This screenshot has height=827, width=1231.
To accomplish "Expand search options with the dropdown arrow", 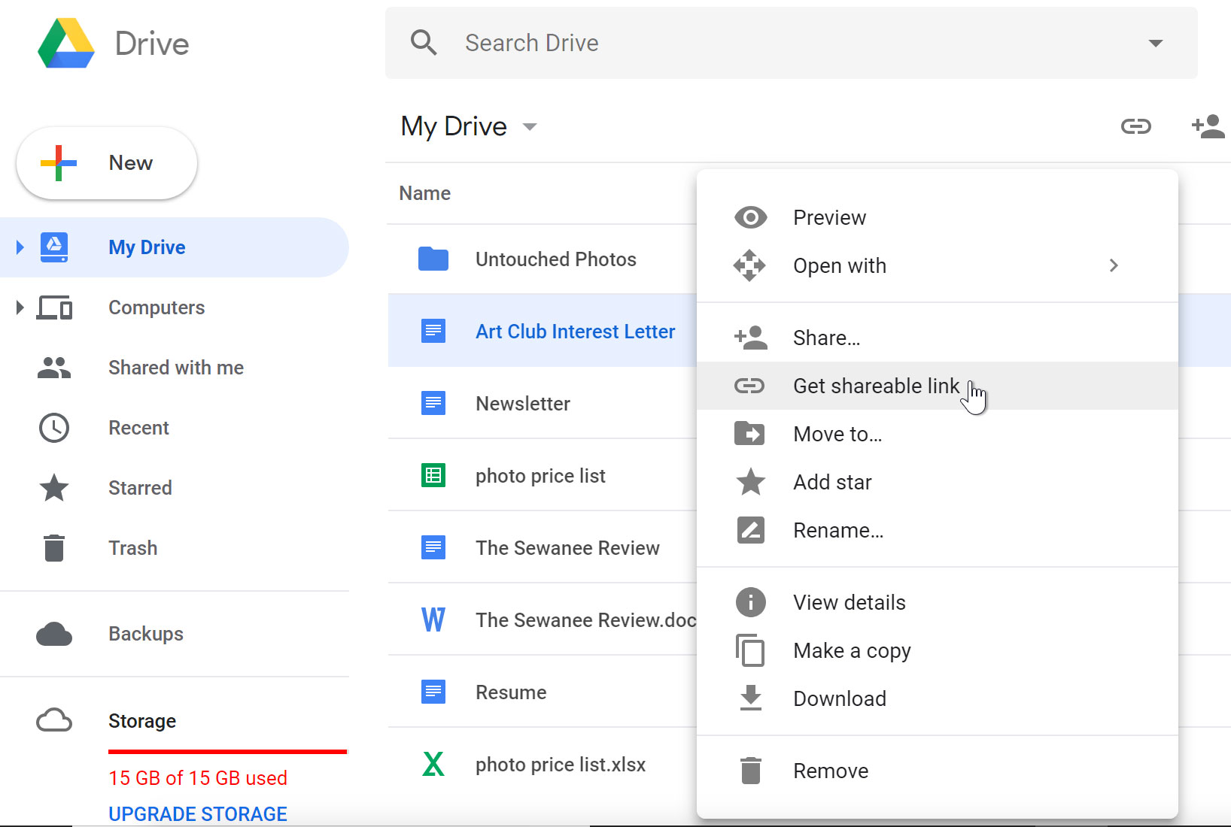I will (1155, 43).
